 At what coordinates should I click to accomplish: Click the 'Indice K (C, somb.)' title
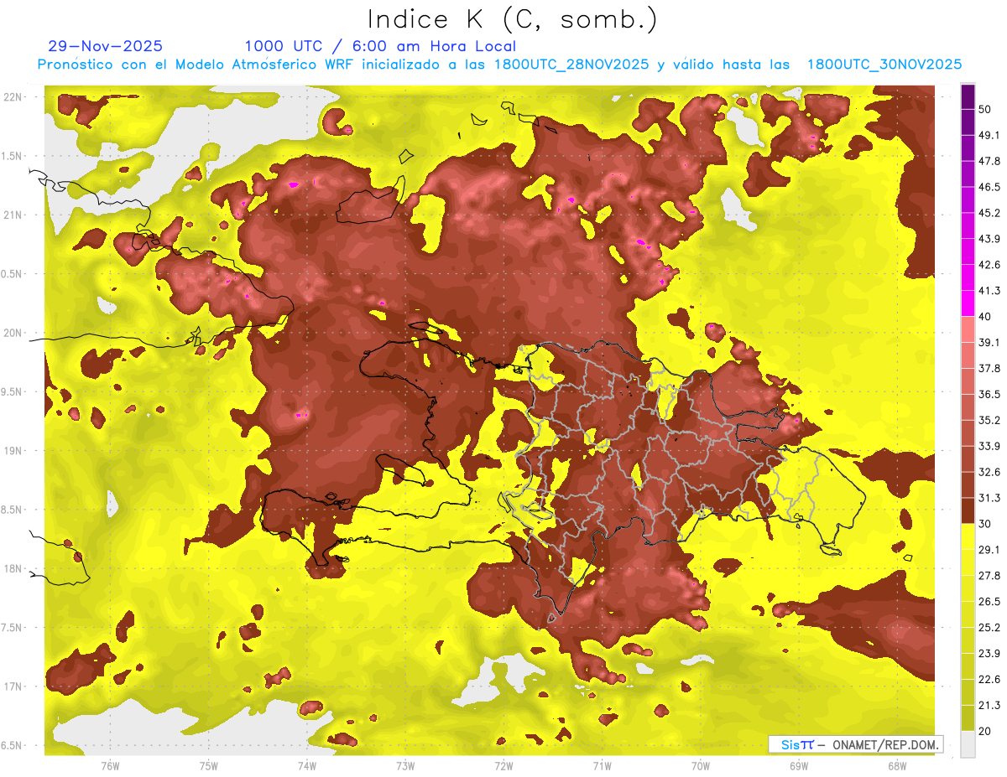[x=514, y=19]
